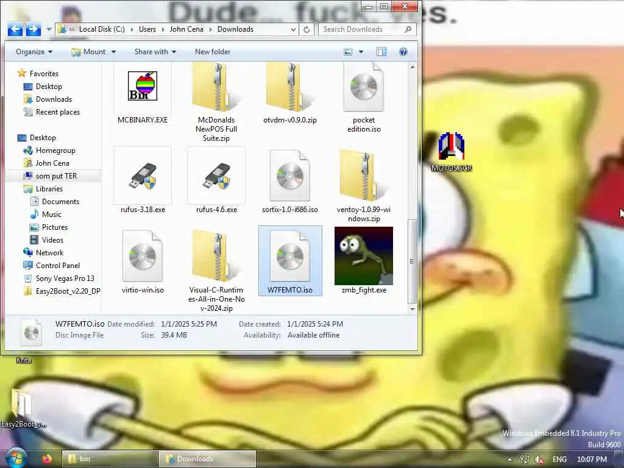
Task: Select the rufus-3.18.exe file
Action: [x=143, y=176]
